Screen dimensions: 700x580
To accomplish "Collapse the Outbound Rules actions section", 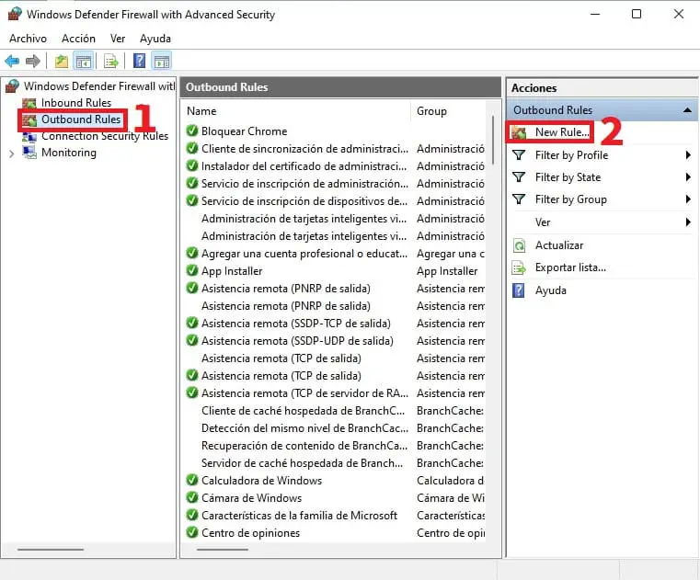I will click(x=687, y=109).
